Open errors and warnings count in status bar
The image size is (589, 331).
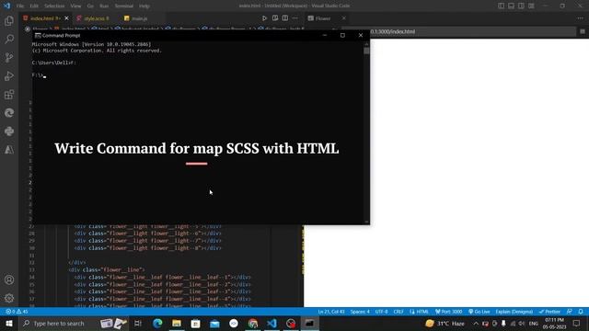point(17,312)
